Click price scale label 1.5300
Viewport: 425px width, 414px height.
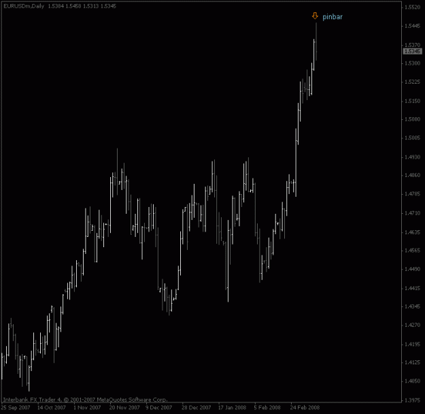click(412, 63)
